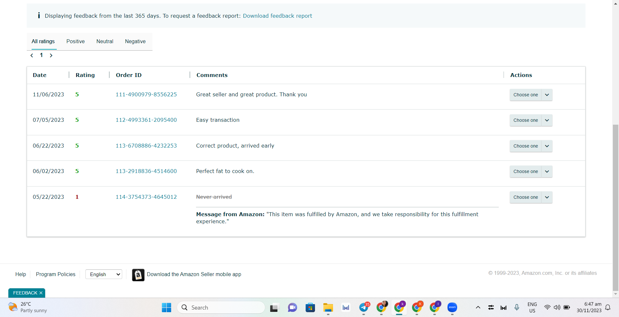
Task: Click the Download feedback report link
Action: pyautogui.click(x=277, y=16)
